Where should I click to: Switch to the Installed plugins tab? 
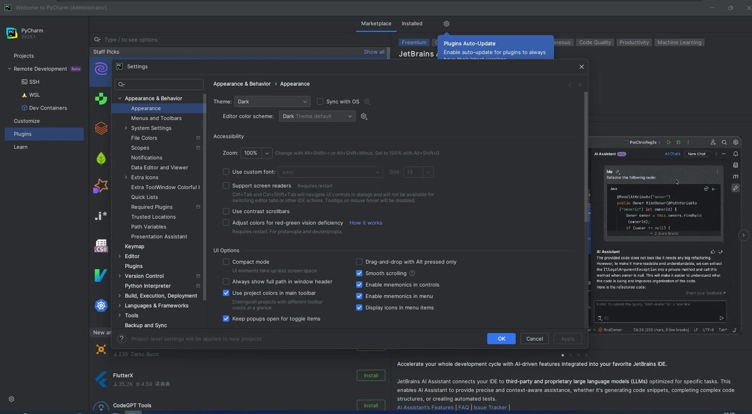[412, 24]
